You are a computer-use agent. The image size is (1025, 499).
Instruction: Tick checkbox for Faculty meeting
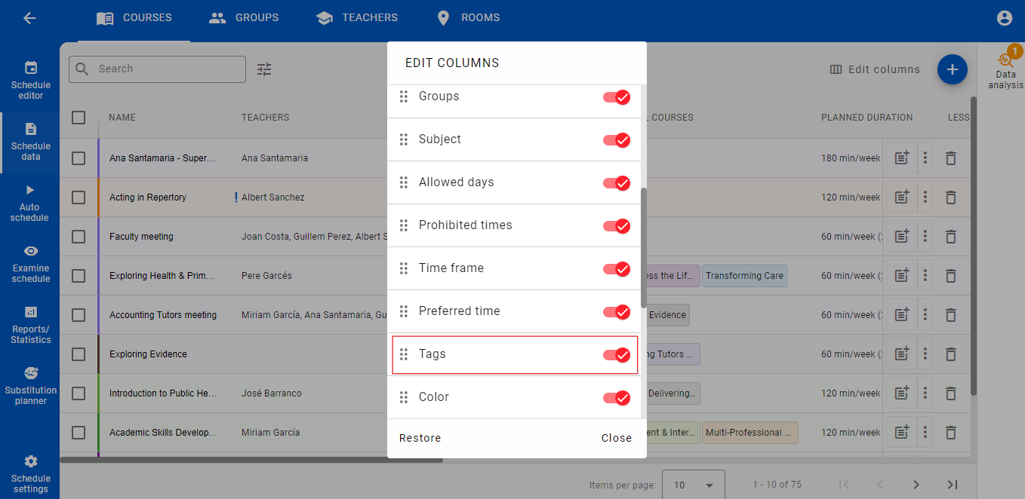coord(78,237)
